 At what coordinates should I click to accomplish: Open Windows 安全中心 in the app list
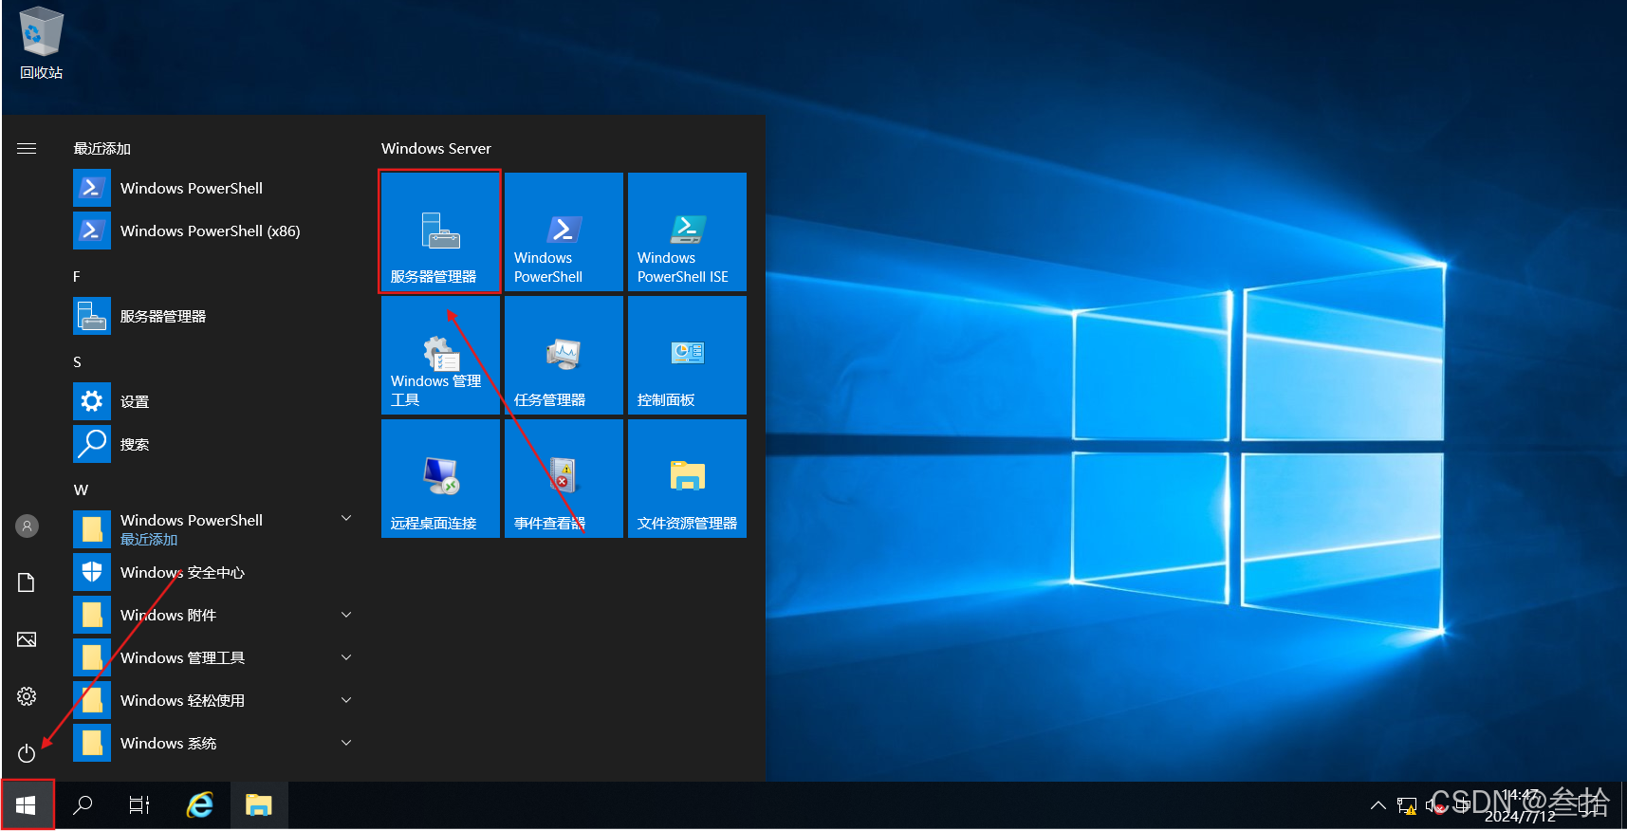(x=215, y=572)
